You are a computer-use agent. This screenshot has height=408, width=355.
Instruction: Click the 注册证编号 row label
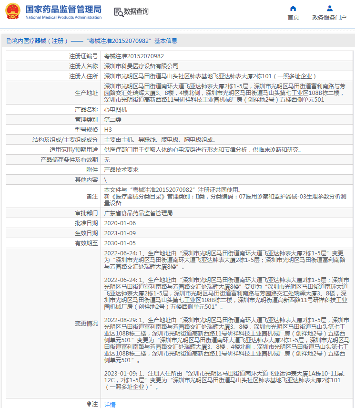coord(83,56)
